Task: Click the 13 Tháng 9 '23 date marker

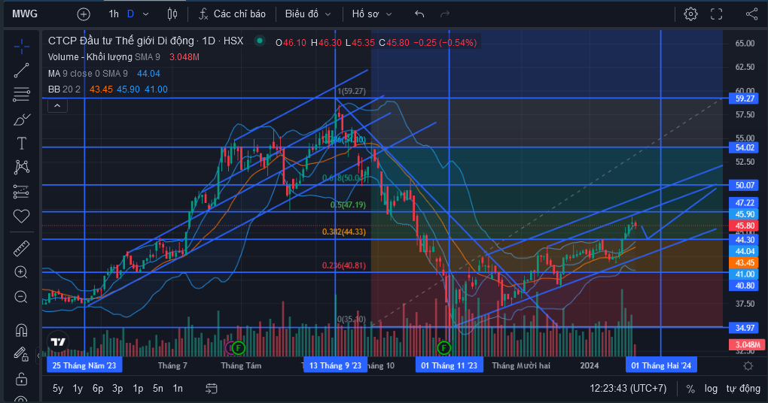Action: point(335,365)
